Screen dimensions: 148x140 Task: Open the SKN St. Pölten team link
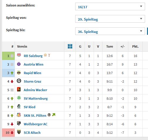click(x=35, y=116)
